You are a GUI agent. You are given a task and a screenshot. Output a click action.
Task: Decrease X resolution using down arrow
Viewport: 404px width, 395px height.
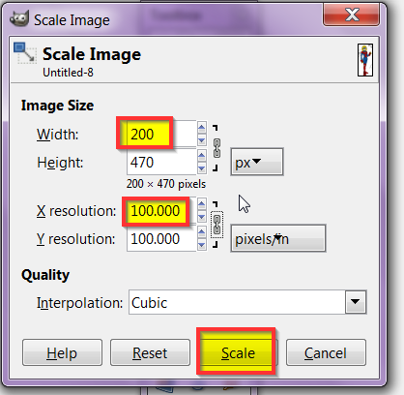point(202,216)
